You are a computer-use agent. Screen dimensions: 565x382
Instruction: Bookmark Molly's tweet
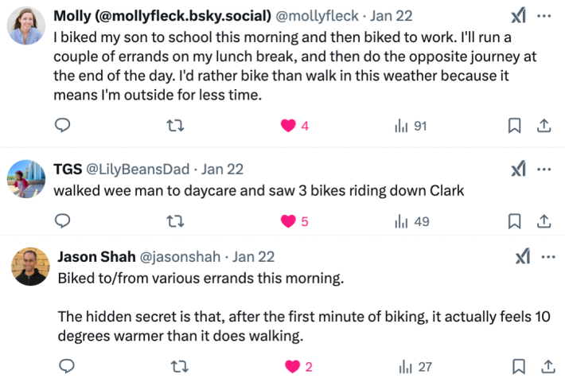tap(514, 126)
